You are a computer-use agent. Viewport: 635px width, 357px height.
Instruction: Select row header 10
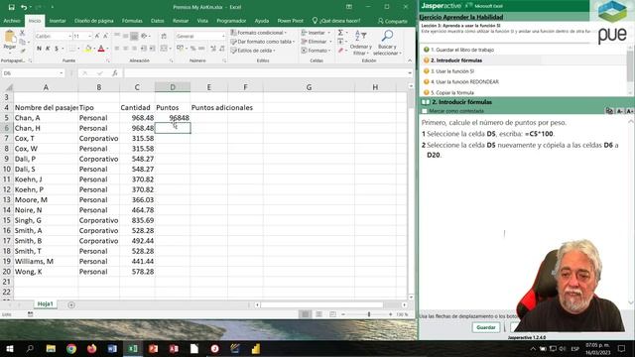click(x=7, y=169)
